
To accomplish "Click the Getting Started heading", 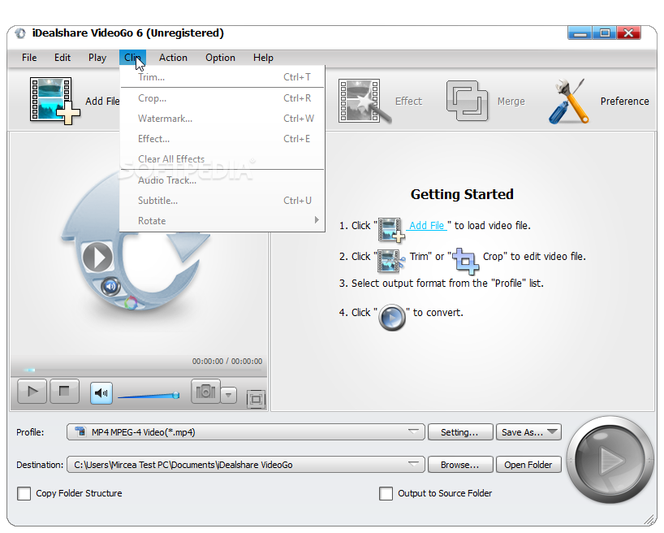I will click(462, 194).
